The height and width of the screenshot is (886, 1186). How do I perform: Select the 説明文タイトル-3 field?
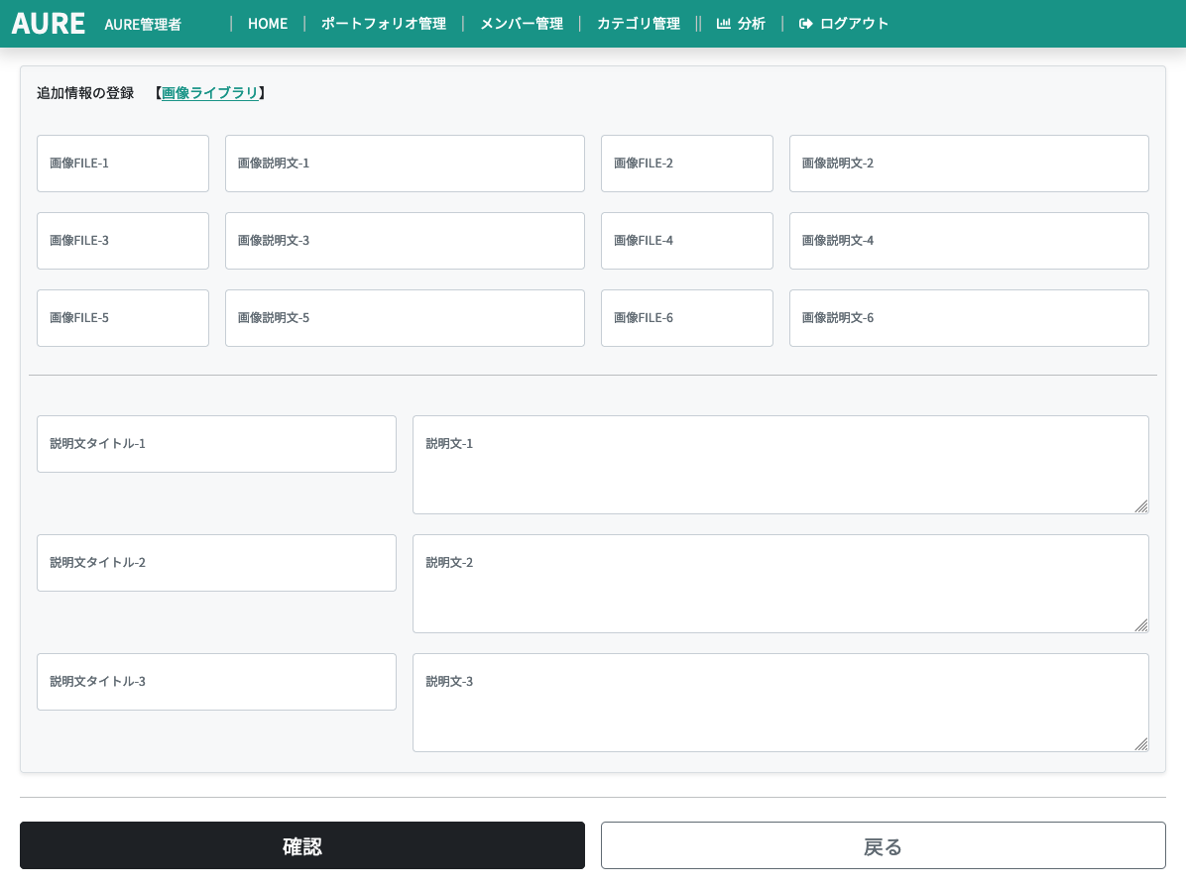216,682
